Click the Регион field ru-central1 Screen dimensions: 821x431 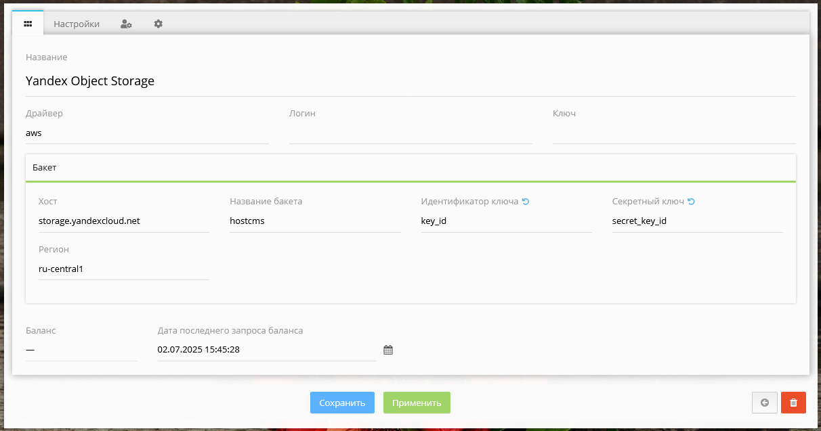[123, 269]
